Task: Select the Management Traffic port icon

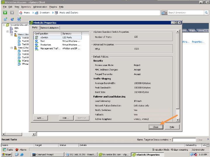Action: tap(37, 48)
